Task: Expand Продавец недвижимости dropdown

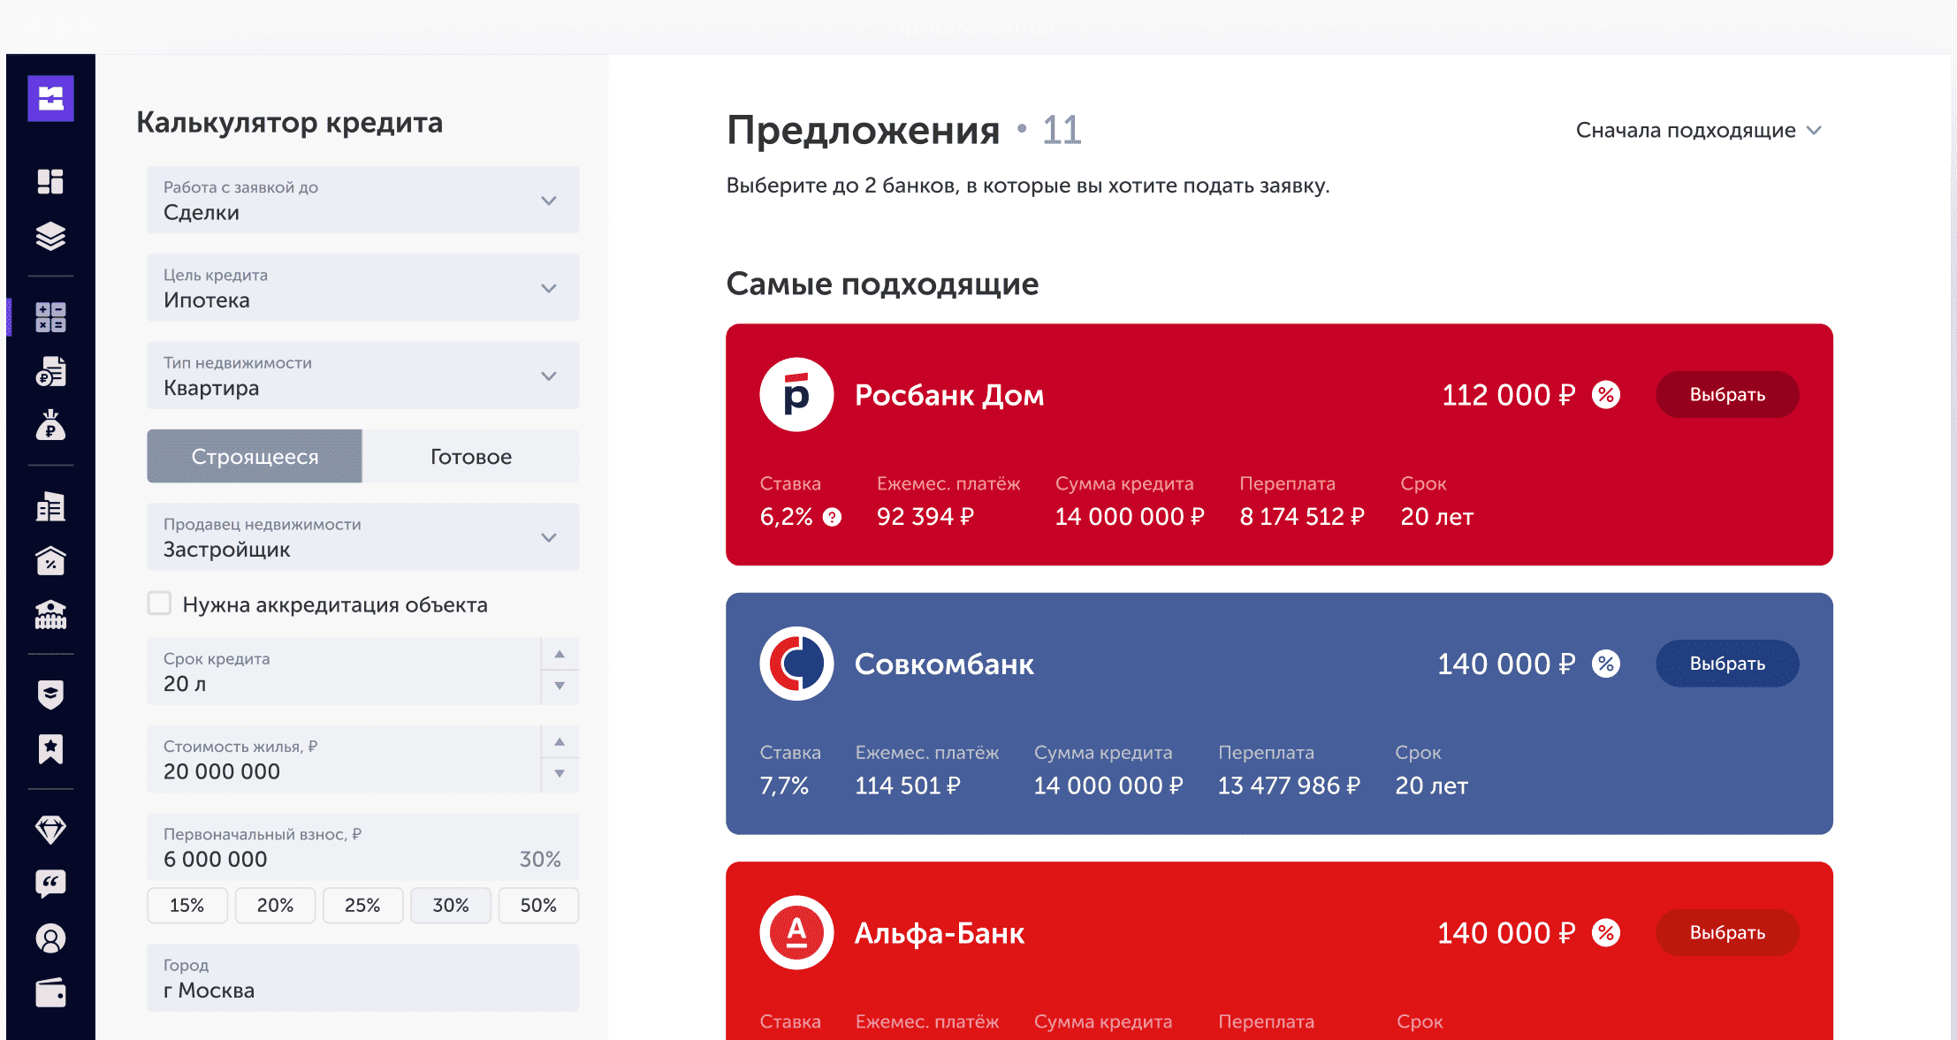Action: [x=363, y=536]
